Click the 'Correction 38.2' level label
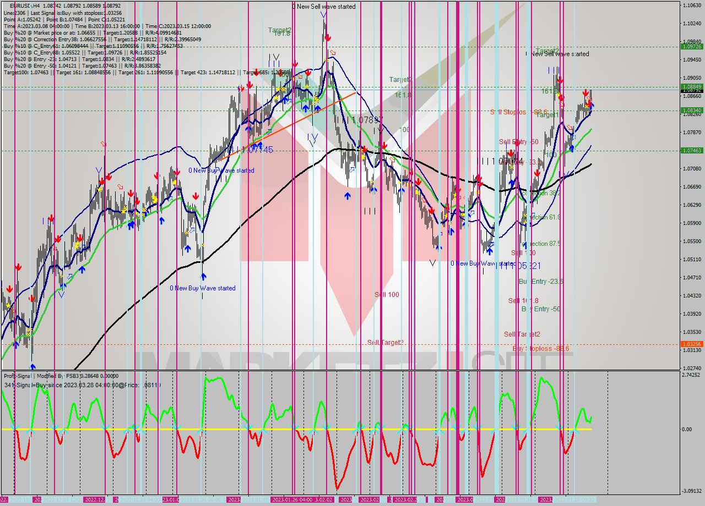Screen dimensions: 705x506 click(x=542, y=193)
